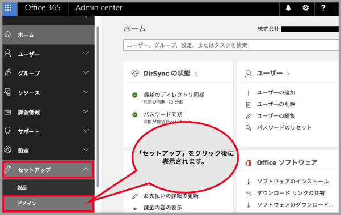Collapse the セットアップ menu chevron
Image resolution: width=341 pixels, height=215 pixels.
pyautogui.click(x=86, y=169)
